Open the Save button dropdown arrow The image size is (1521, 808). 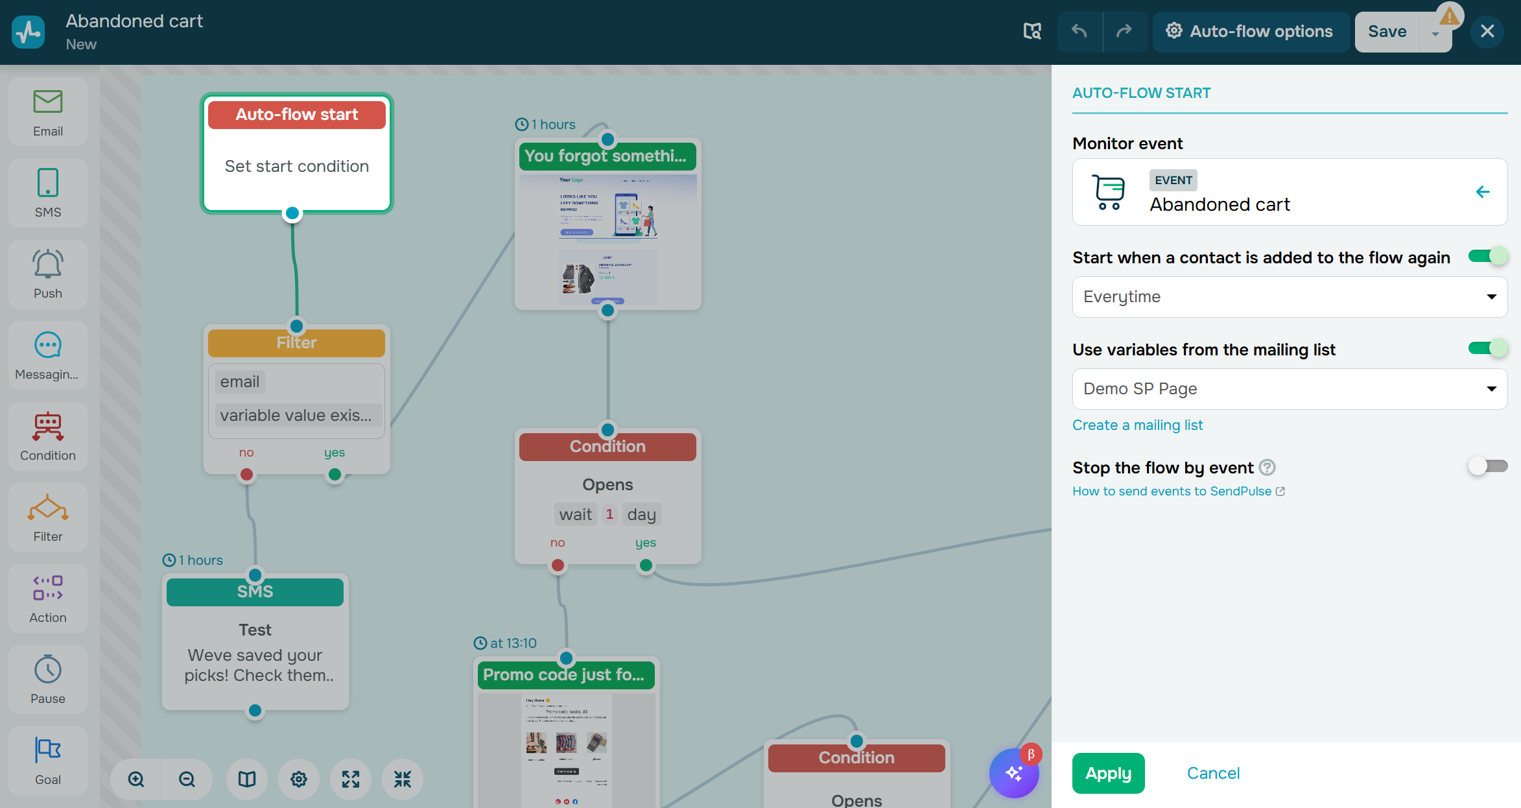(1435, 31)
